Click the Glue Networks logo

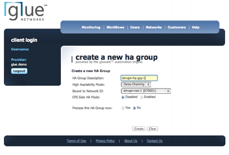point(26,11)
